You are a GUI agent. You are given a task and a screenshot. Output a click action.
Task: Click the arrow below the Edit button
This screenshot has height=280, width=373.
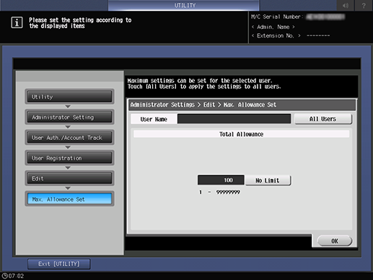pyautogui.click(x=68, y=188)
